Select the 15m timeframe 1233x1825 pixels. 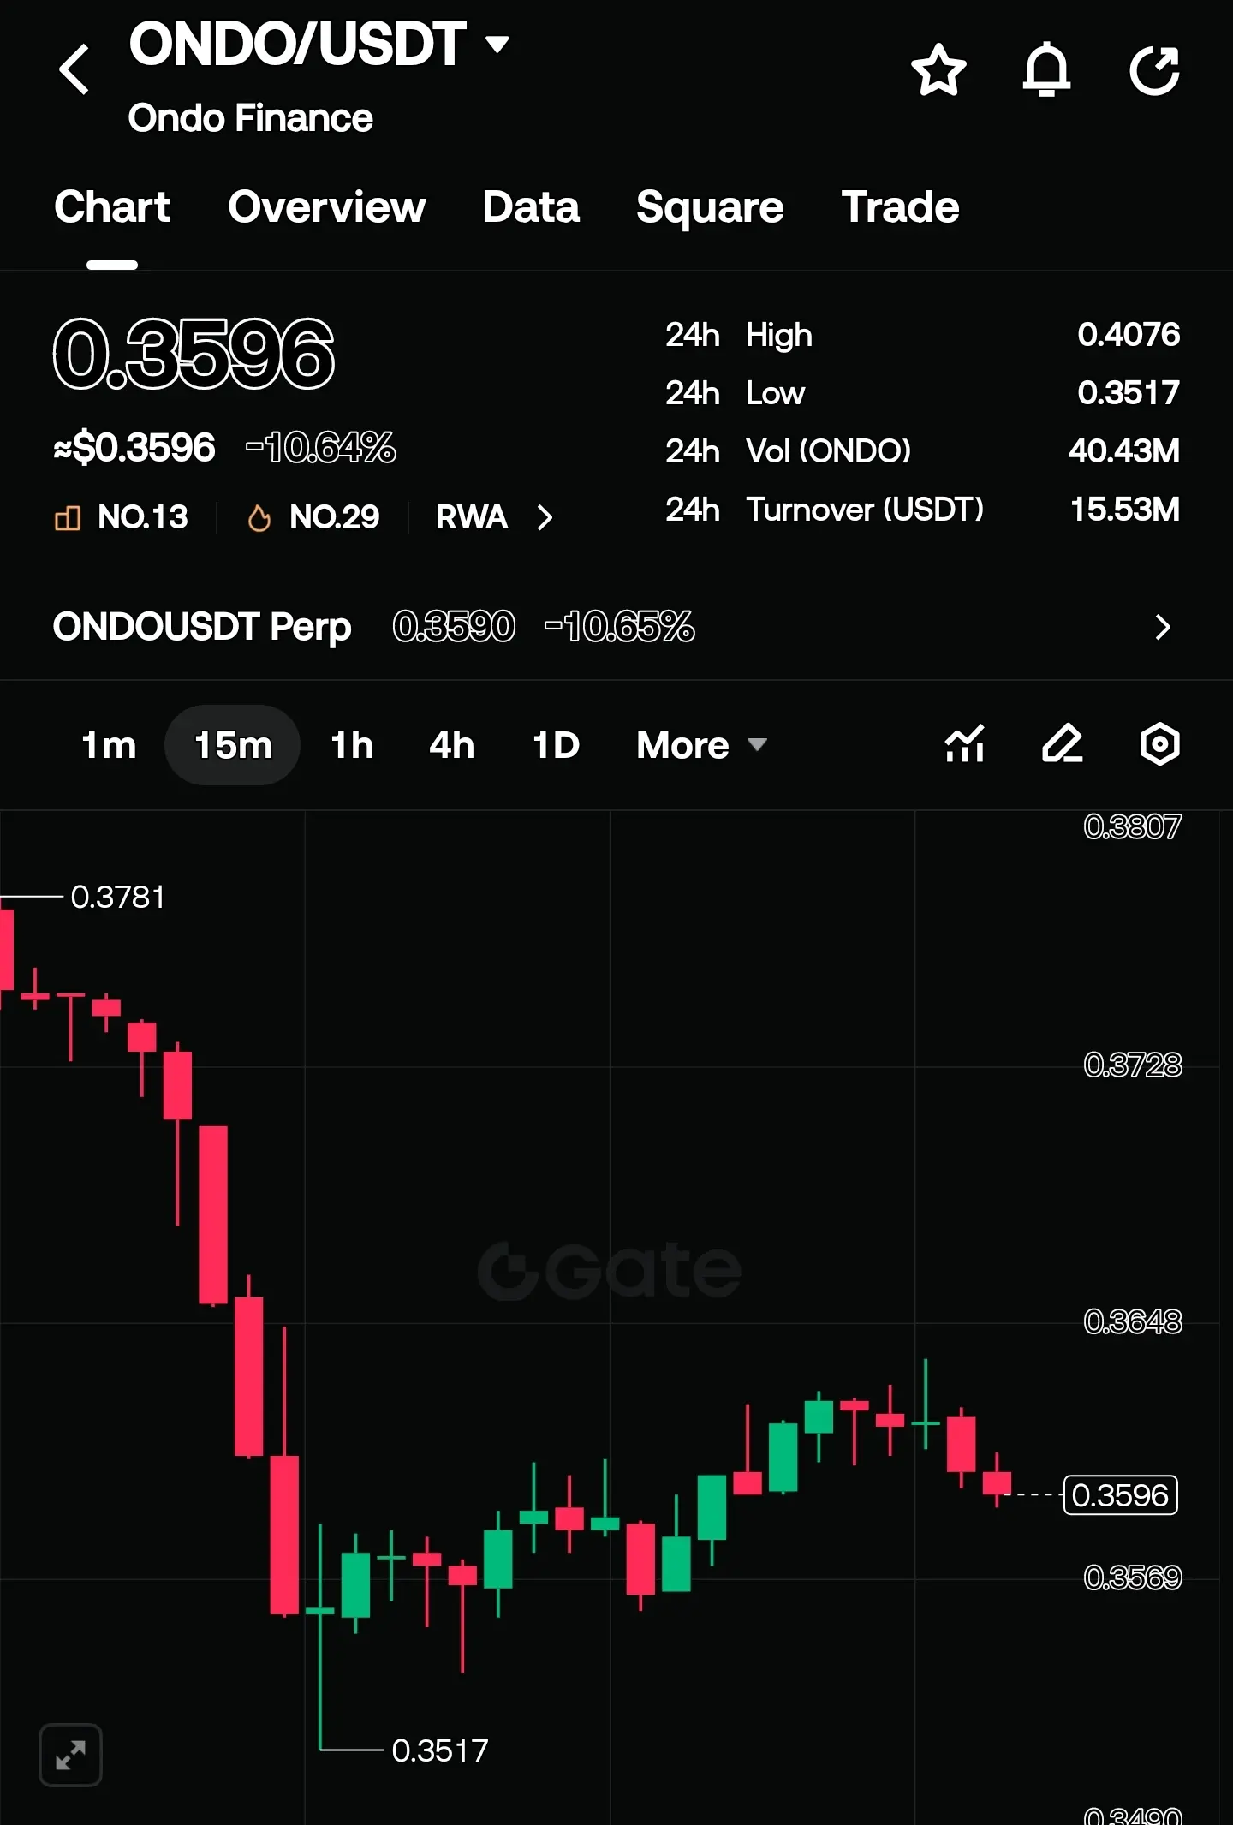[x=233, y=745]
